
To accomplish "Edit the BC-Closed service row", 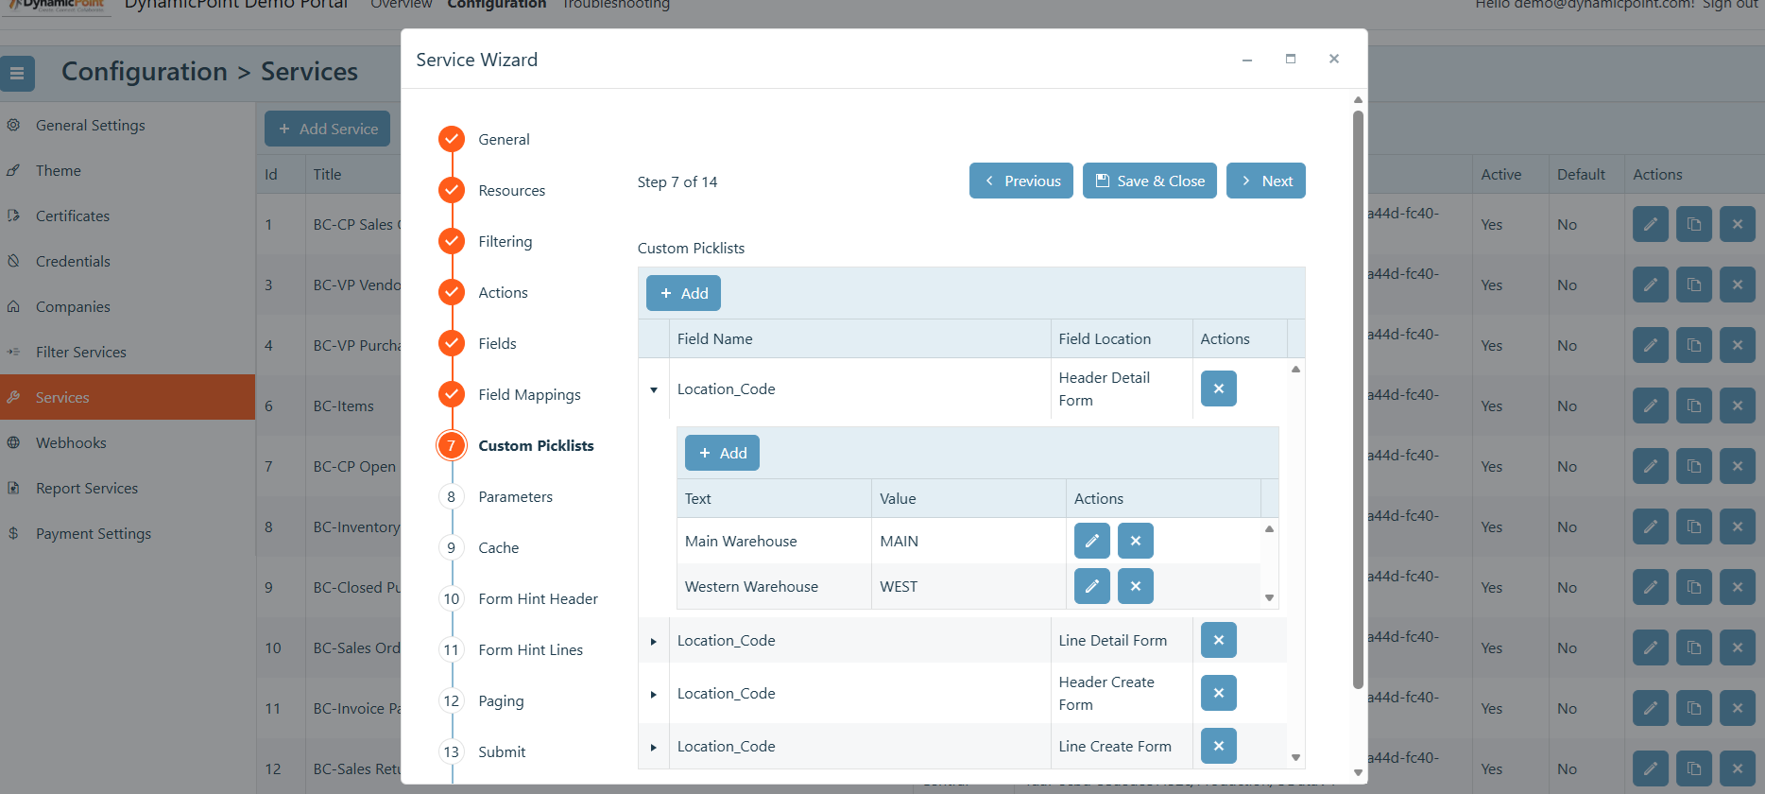I will tap(1650, 587).
